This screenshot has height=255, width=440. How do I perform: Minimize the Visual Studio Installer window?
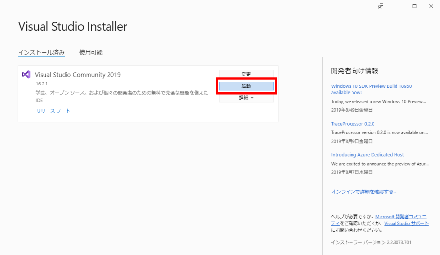tap(397, 6)
